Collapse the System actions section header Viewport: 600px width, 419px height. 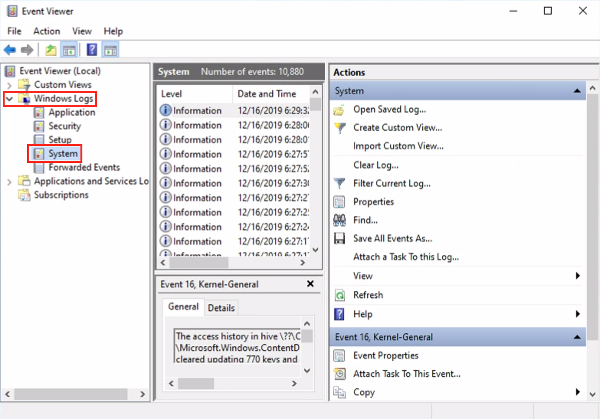point(577,91)
